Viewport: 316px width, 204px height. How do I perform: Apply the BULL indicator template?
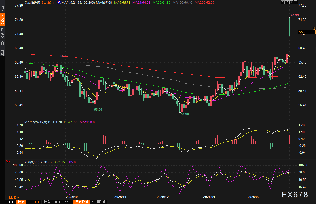[57, 202]
